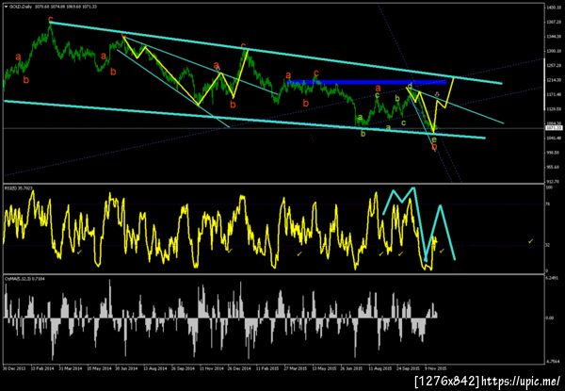Click the 100 level on RSI scale
Screen dimensions: 565x391
[549, 187]
